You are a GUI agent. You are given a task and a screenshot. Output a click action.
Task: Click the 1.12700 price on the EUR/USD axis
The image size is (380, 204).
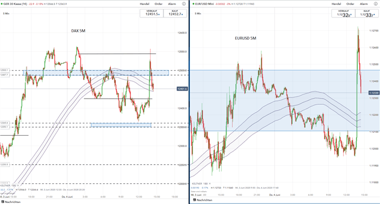click(x=374, y=31)
